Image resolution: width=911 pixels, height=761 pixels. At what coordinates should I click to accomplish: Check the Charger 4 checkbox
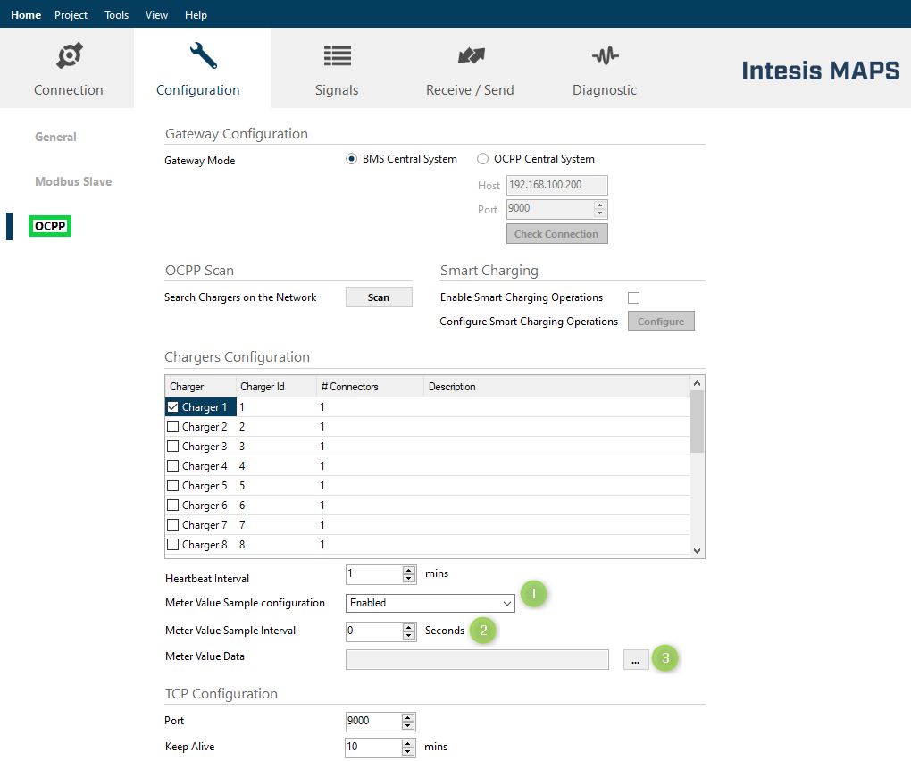click(172, 466)
